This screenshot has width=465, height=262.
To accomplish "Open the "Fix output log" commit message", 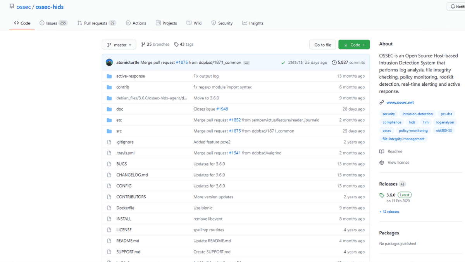I will 206,76.
